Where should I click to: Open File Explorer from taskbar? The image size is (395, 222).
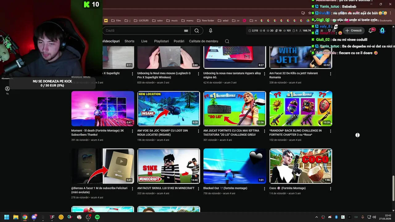[x=16, y=217]
